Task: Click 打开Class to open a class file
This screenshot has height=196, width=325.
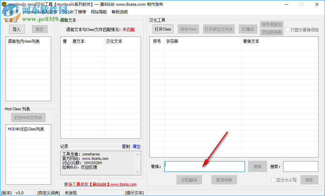Action: click(163, 29)
